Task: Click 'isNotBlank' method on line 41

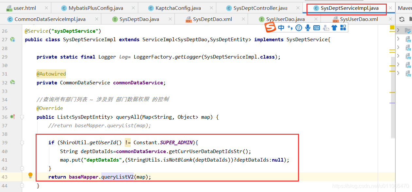Action: (x=178, y=160)
